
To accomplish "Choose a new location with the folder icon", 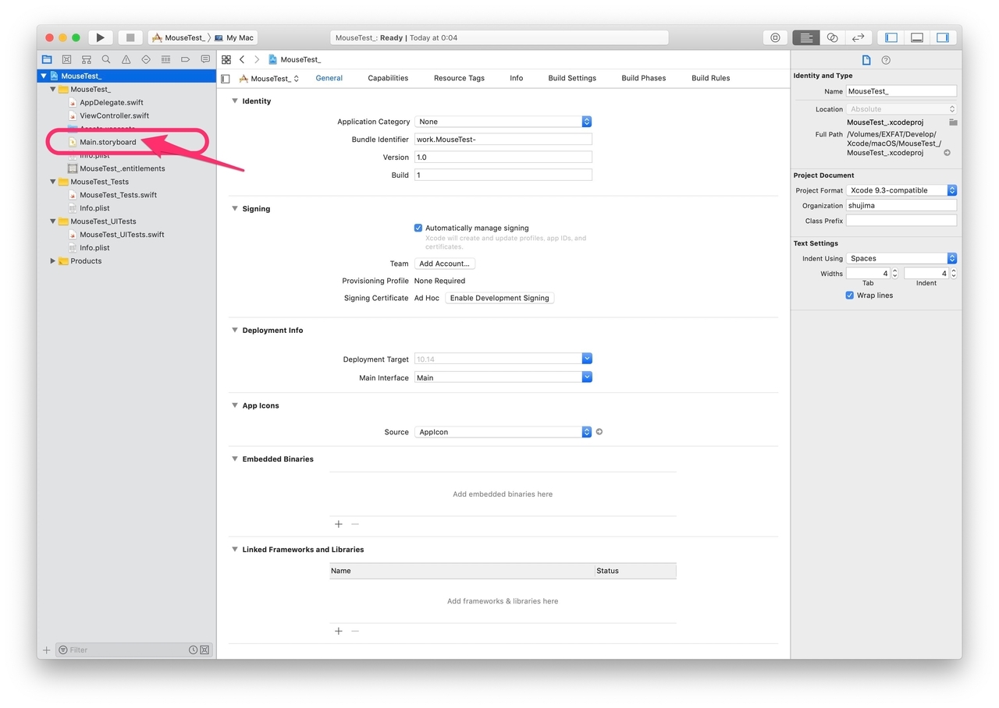I will [953, 122].
